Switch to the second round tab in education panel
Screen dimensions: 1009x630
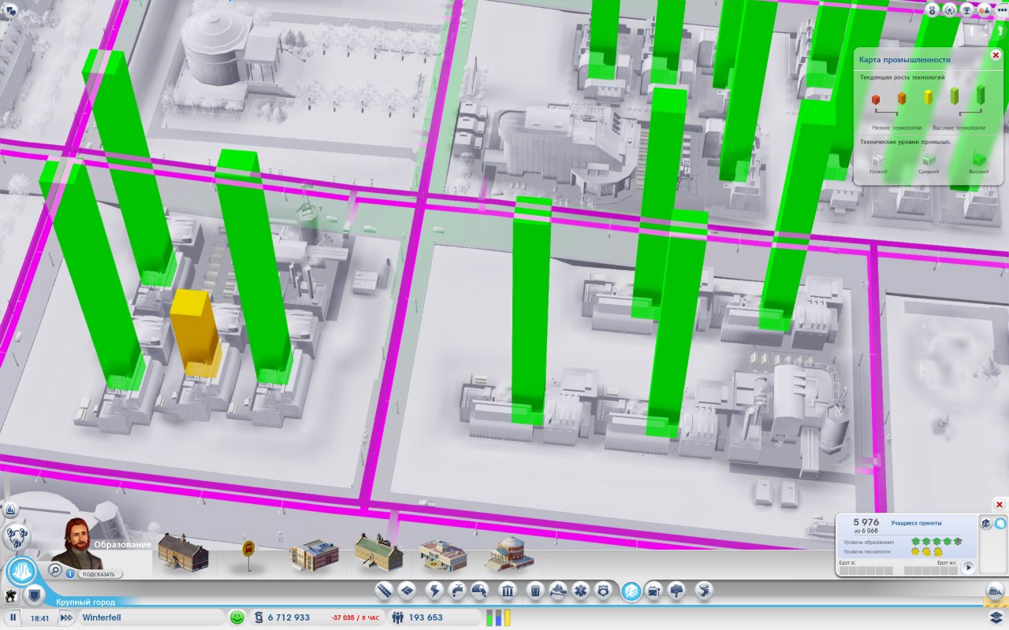pos(1000,523)
